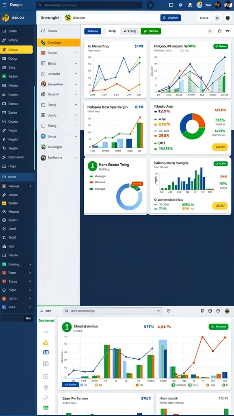The height and width of the screenshot is (416, 234).
Task: Click the blue pill button below bottom chart
Action: tap(70, 384)
